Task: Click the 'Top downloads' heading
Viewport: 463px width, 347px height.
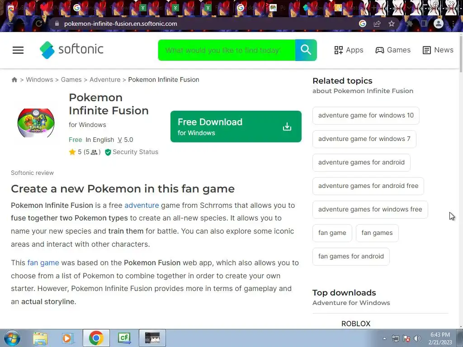Action: coord(344,293)
